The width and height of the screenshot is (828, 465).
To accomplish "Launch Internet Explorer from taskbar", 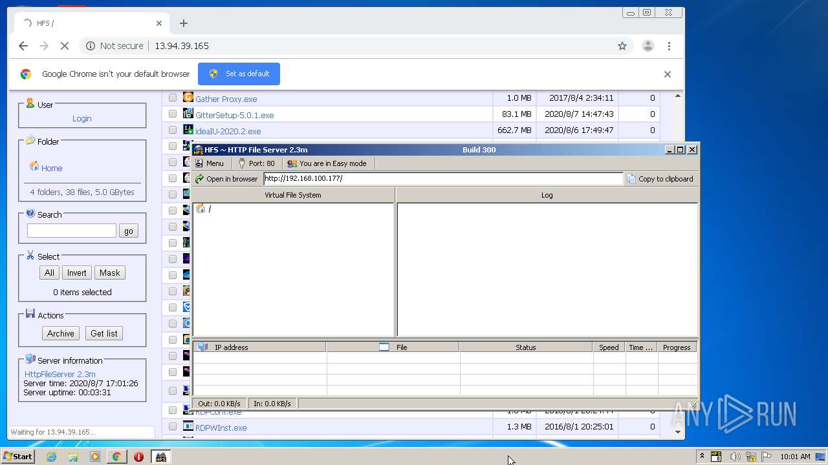I will [x=51, y=457].
